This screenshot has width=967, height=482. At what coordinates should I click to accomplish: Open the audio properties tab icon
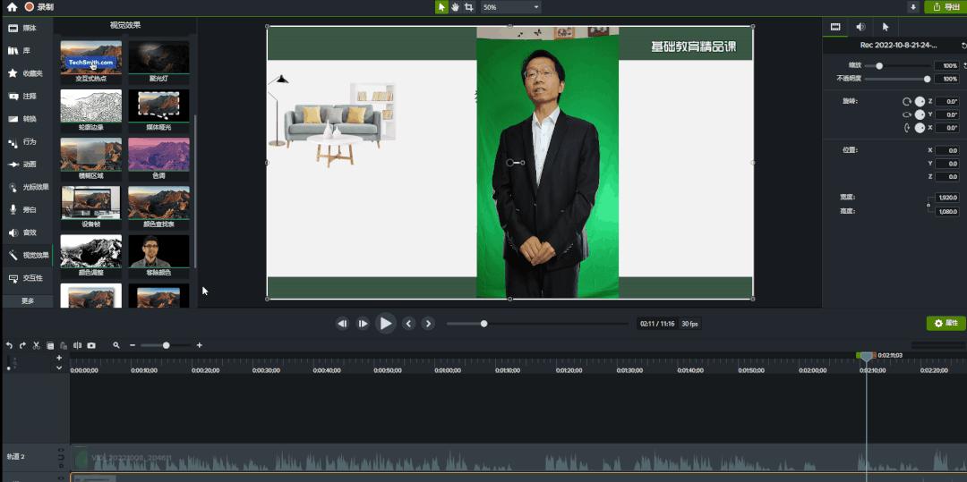pos(860,27)
